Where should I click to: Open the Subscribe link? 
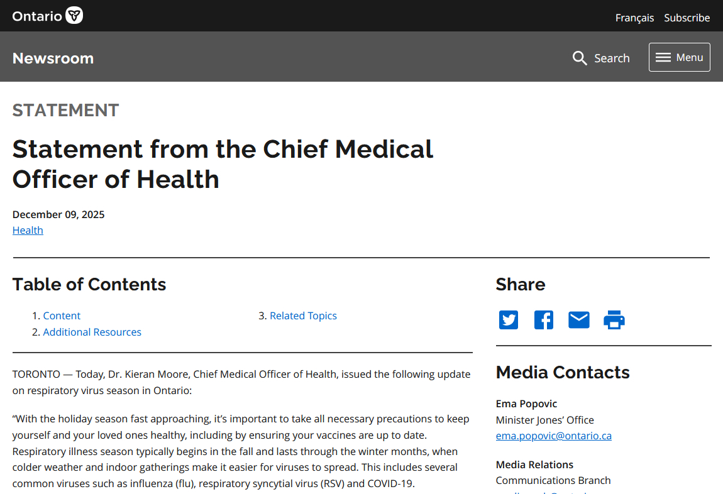687,18
